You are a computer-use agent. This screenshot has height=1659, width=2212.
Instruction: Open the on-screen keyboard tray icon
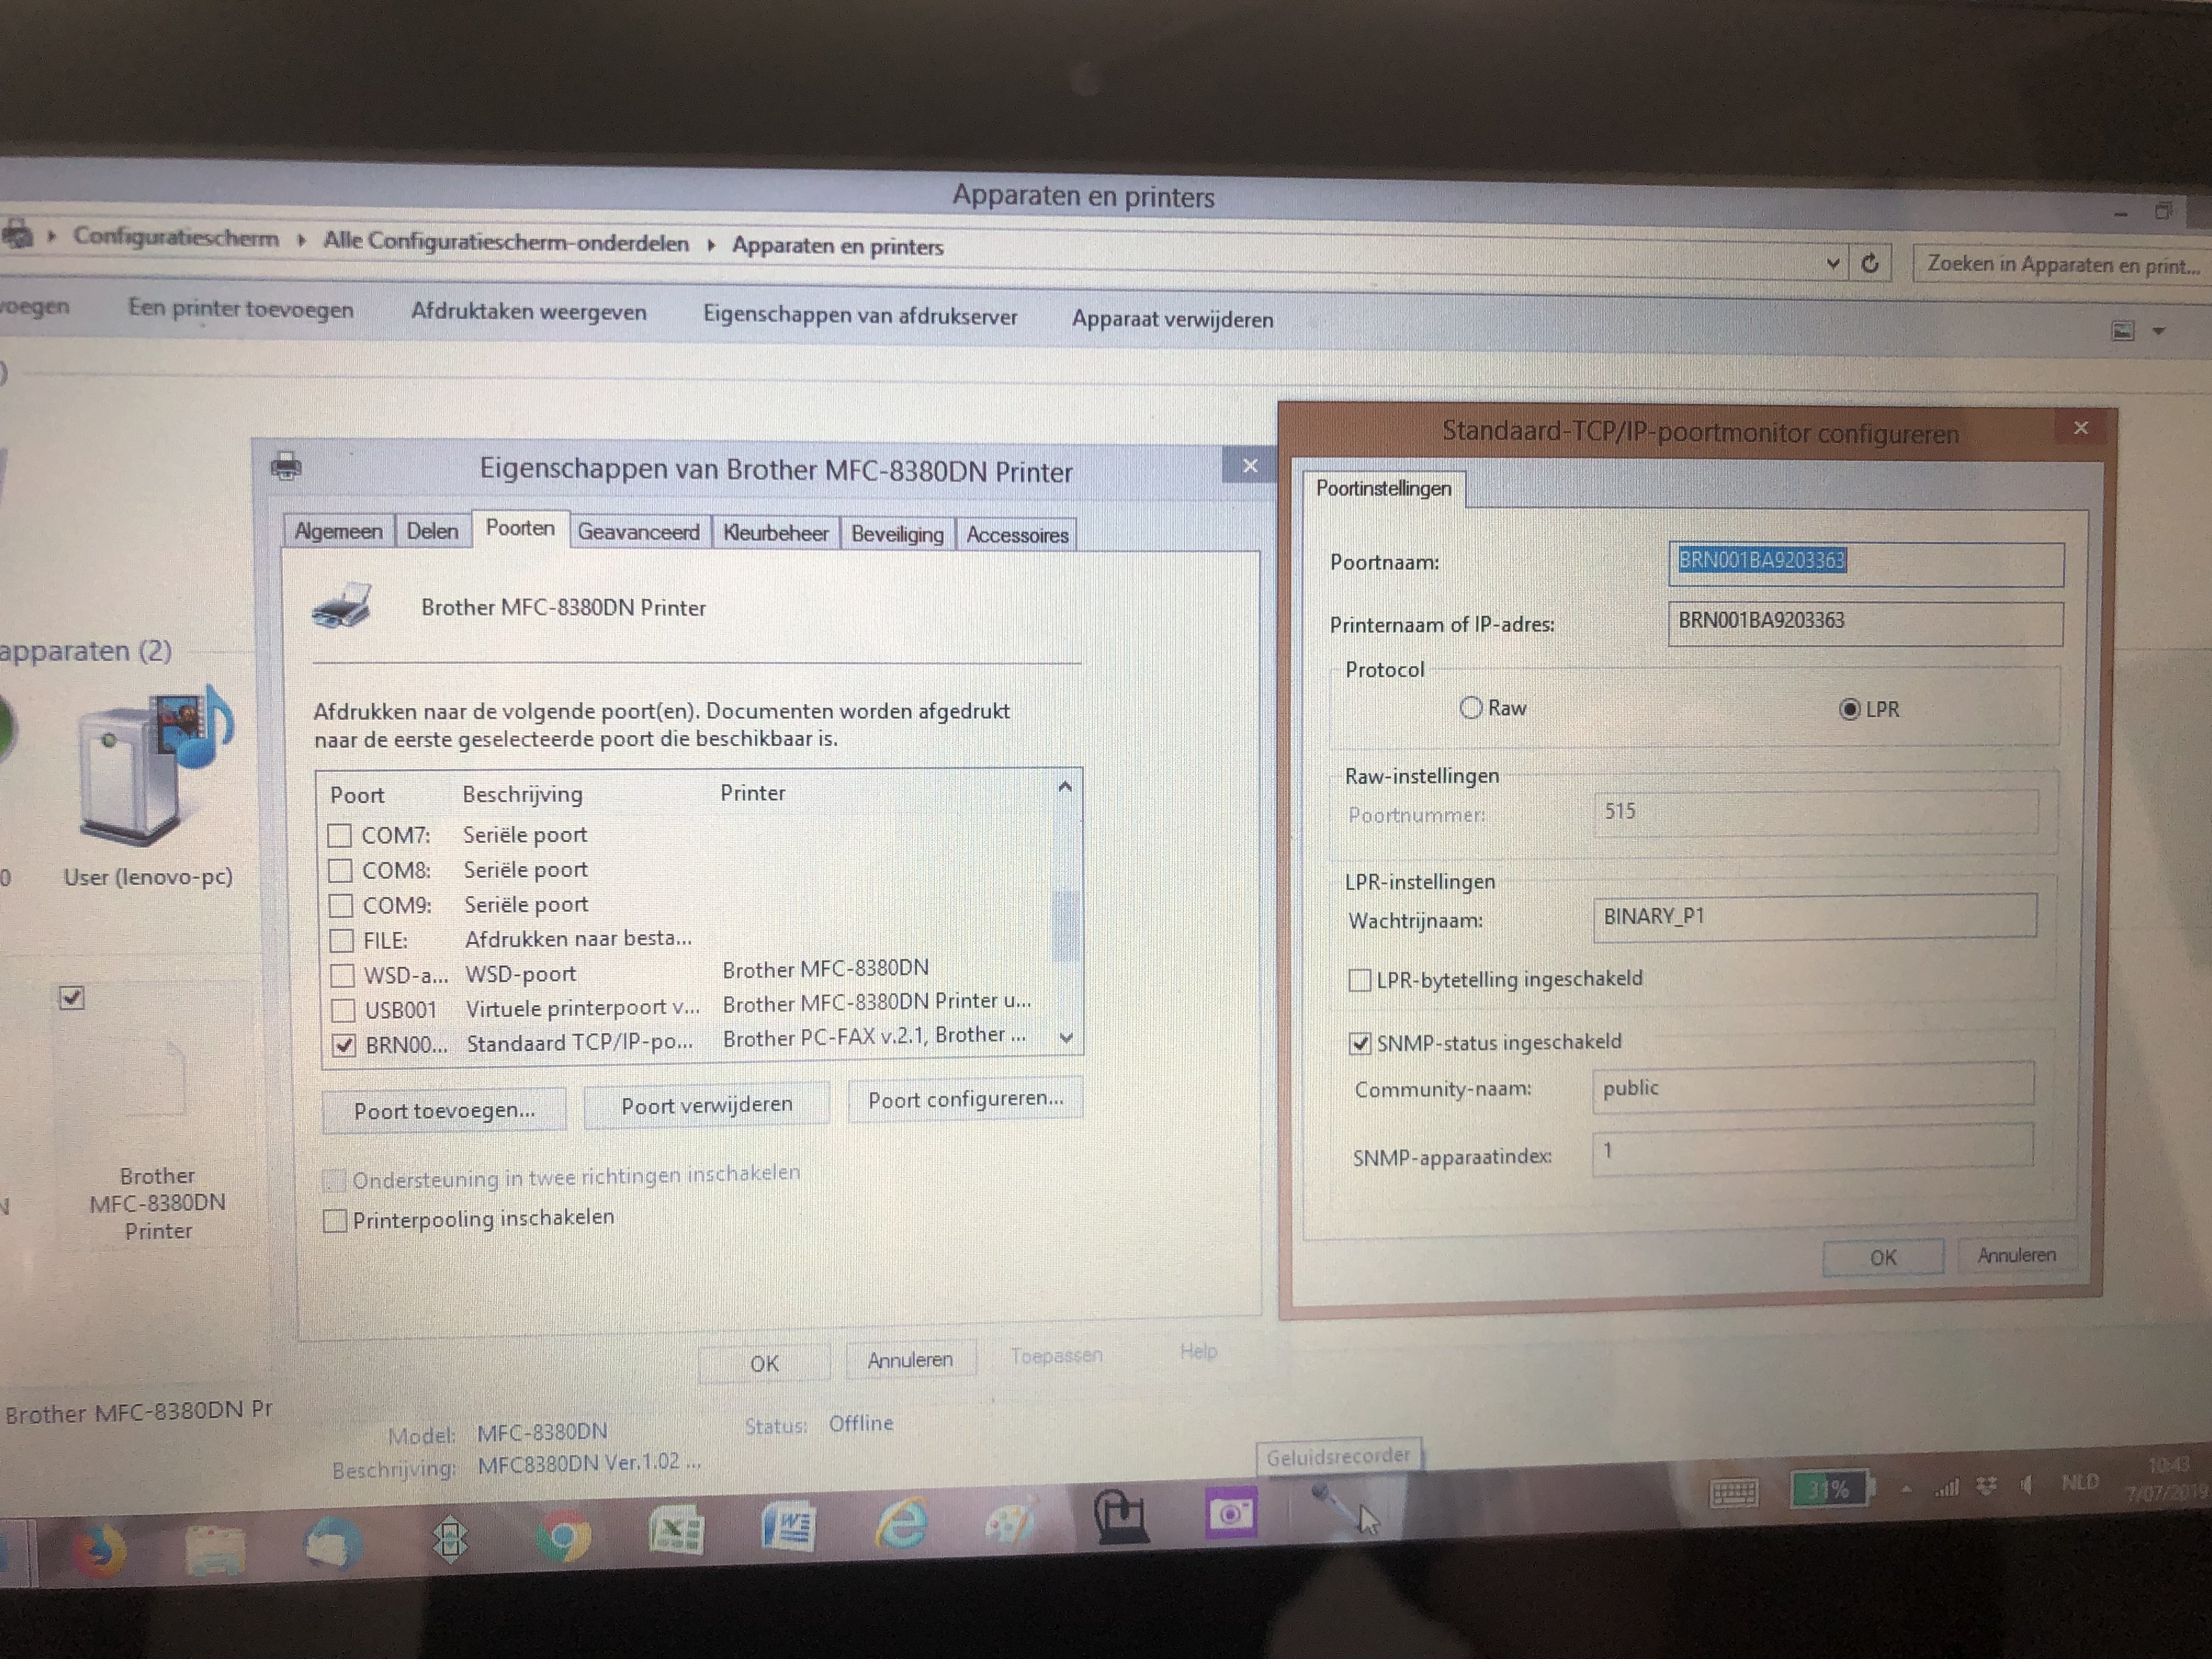(1734, 1493)
